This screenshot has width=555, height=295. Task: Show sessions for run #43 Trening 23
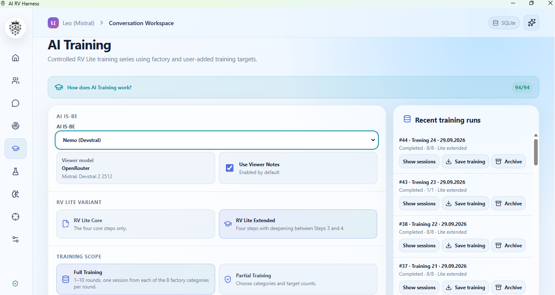(419, 204)
